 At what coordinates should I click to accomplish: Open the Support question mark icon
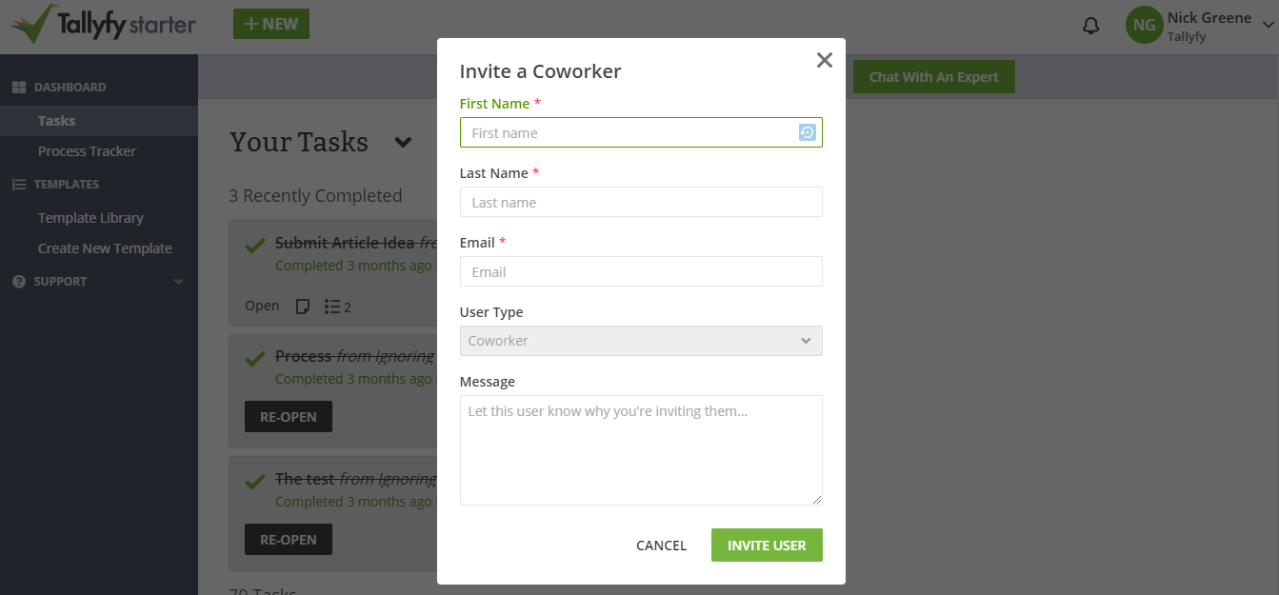point(20,281)
